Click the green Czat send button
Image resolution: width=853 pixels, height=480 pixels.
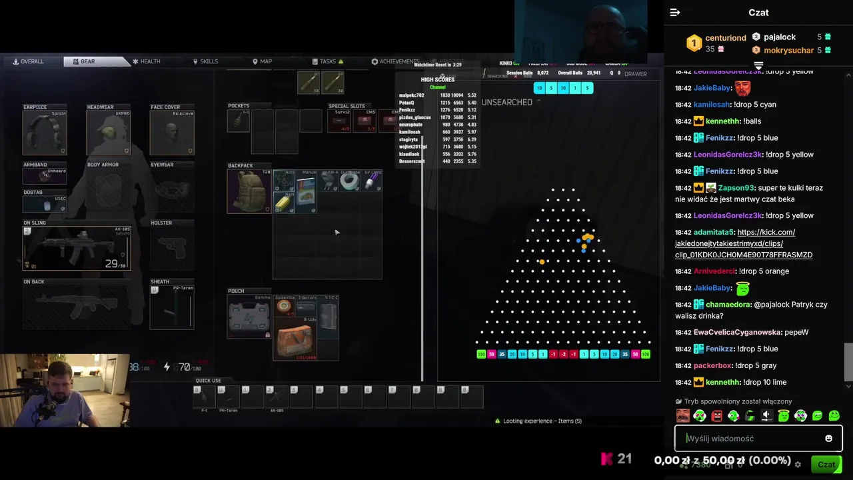click(x=826, y=465)
